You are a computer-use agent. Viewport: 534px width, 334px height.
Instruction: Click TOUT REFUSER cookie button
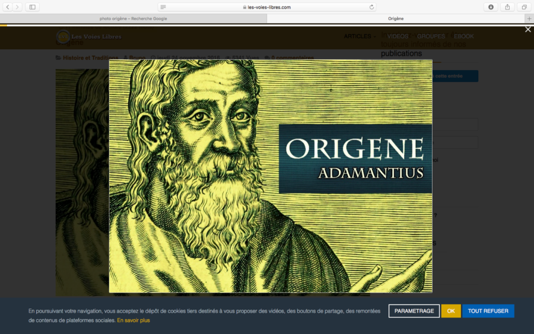(488, 311)
